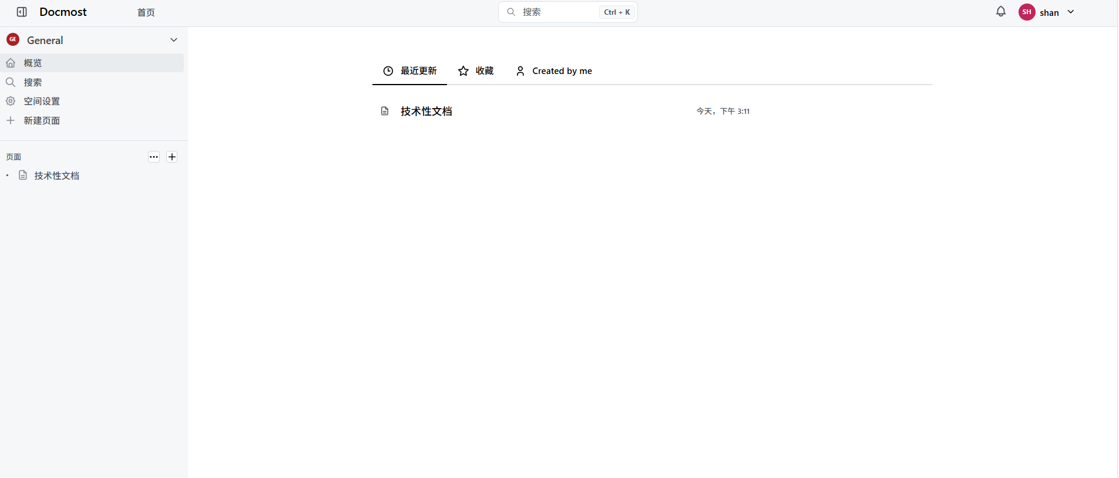This screenshot has height=478, width=1119.
Task: Open notifications via the bell icon
Action: (1001, 11)
